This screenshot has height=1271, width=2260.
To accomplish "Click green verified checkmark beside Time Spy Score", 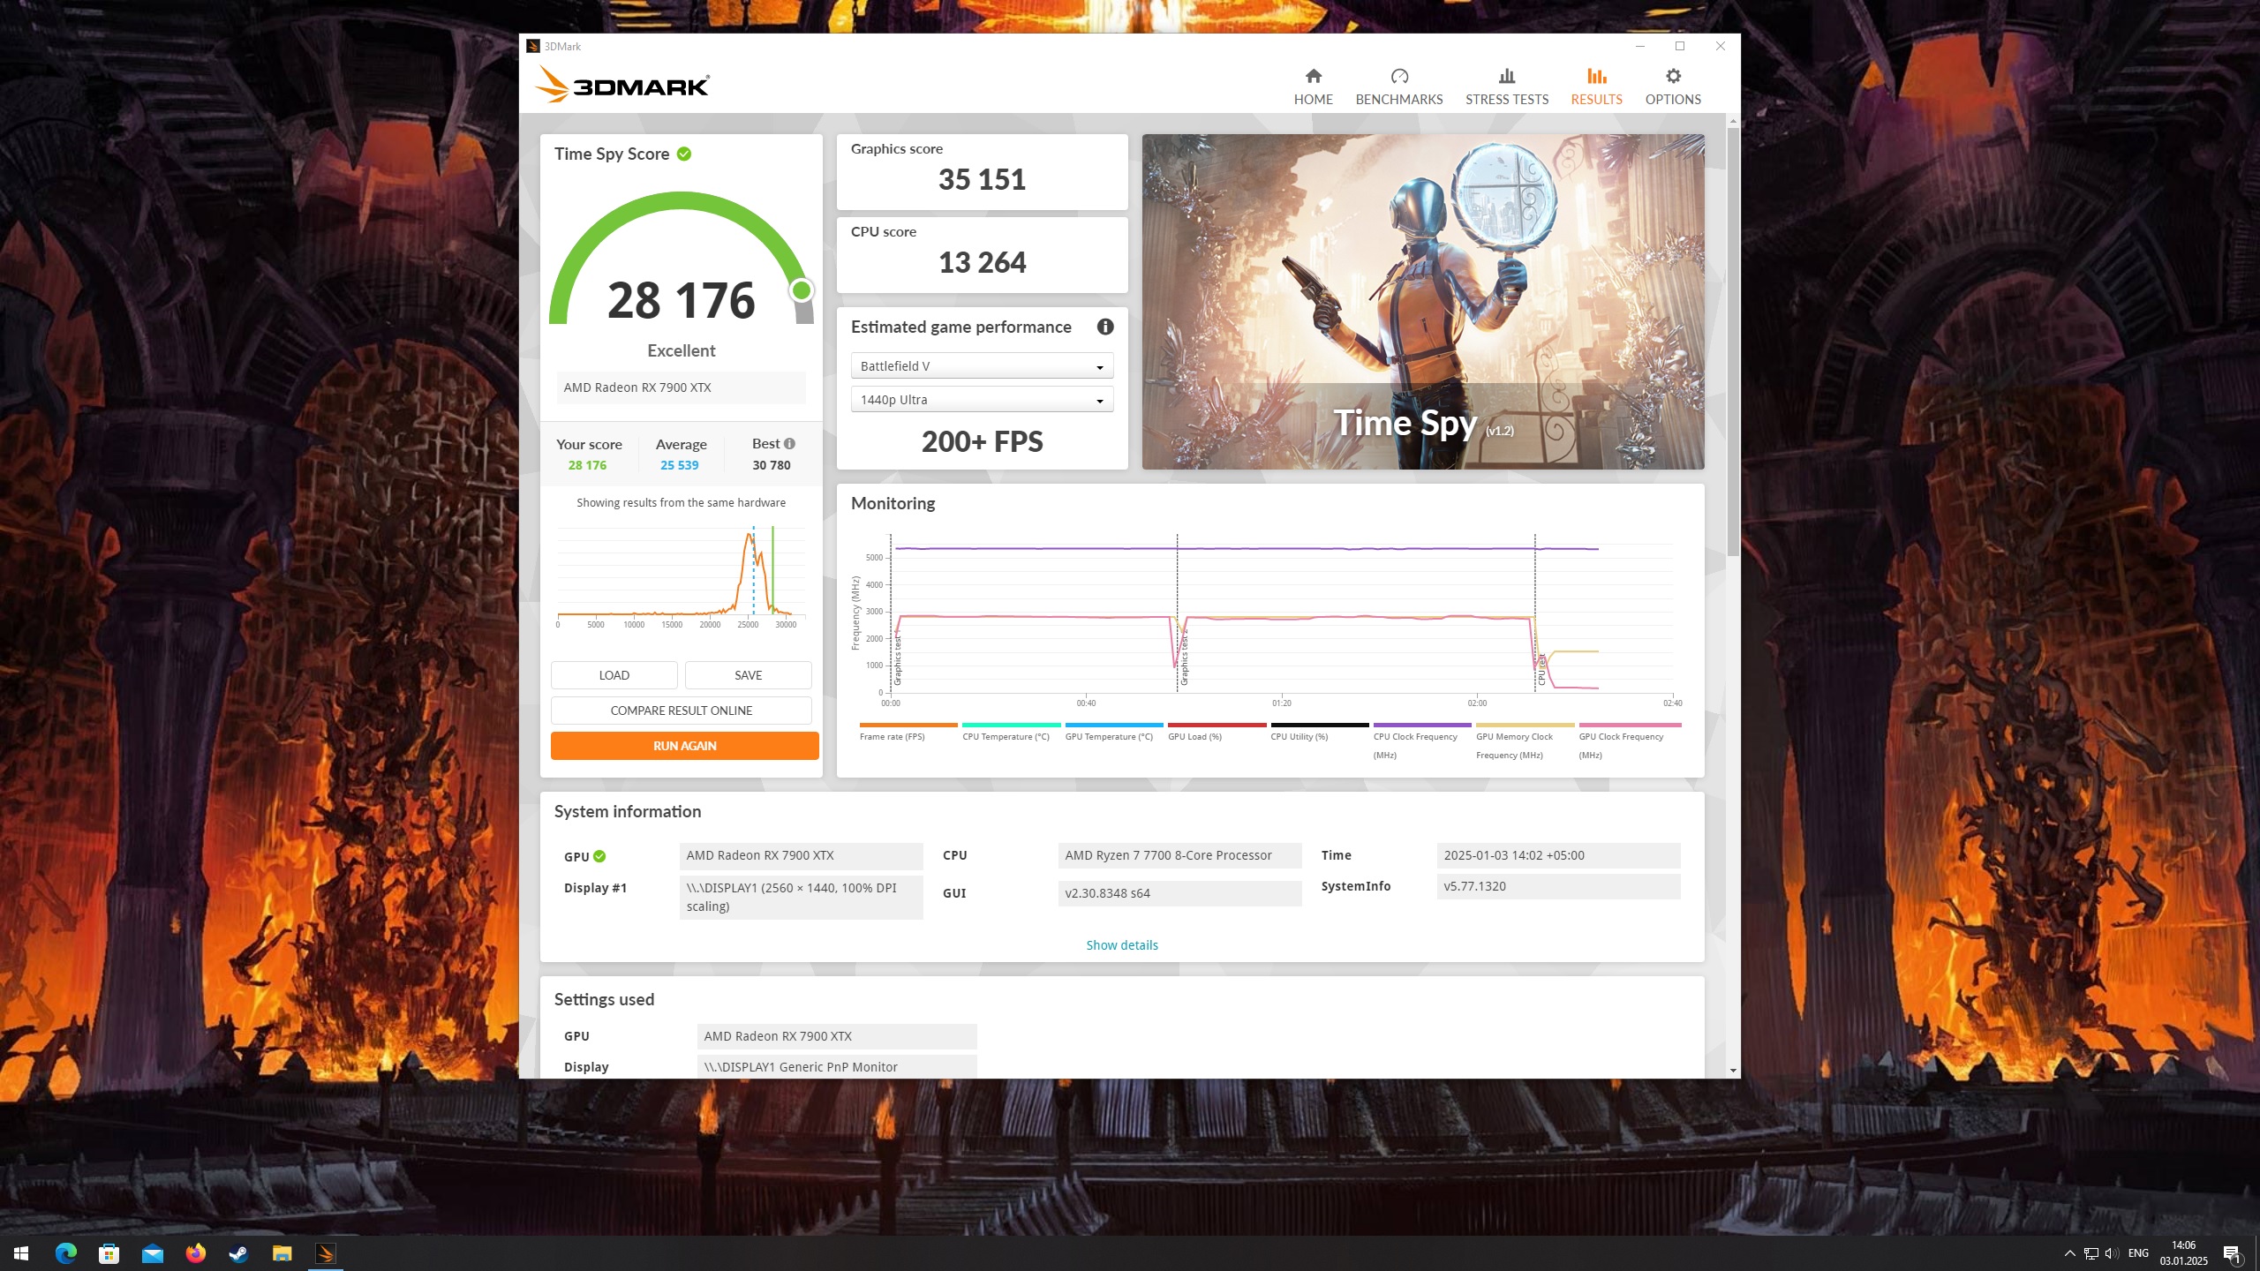I will [684, 154].
